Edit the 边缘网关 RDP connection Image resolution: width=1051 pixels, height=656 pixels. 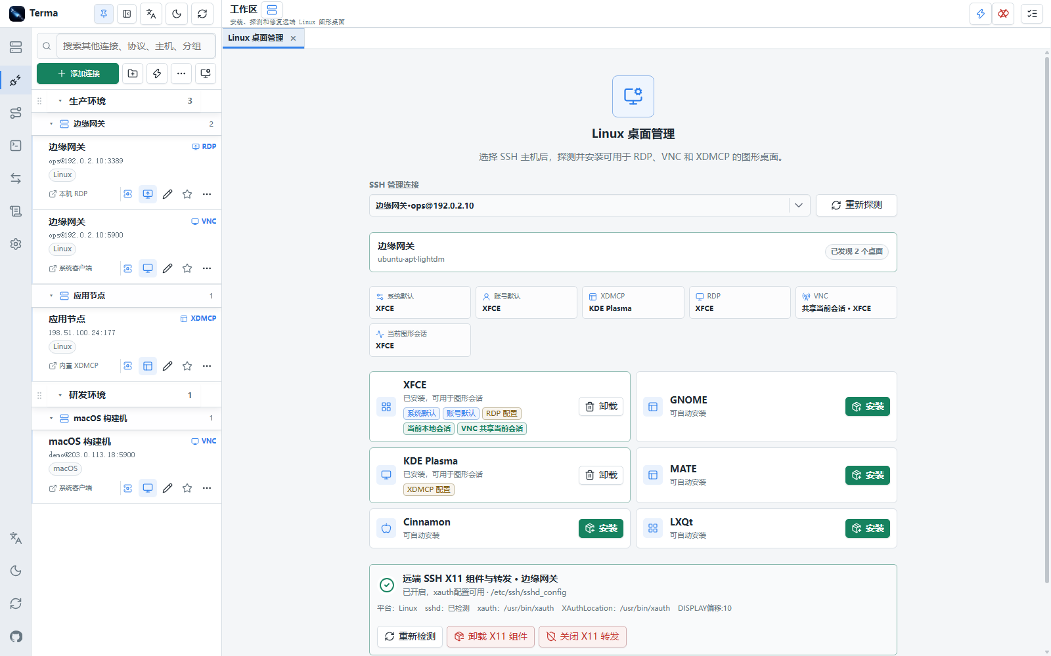[168, 194]
